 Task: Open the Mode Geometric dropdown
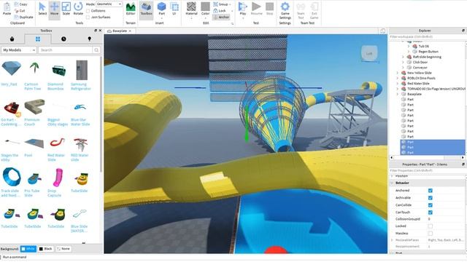(109, 4)
